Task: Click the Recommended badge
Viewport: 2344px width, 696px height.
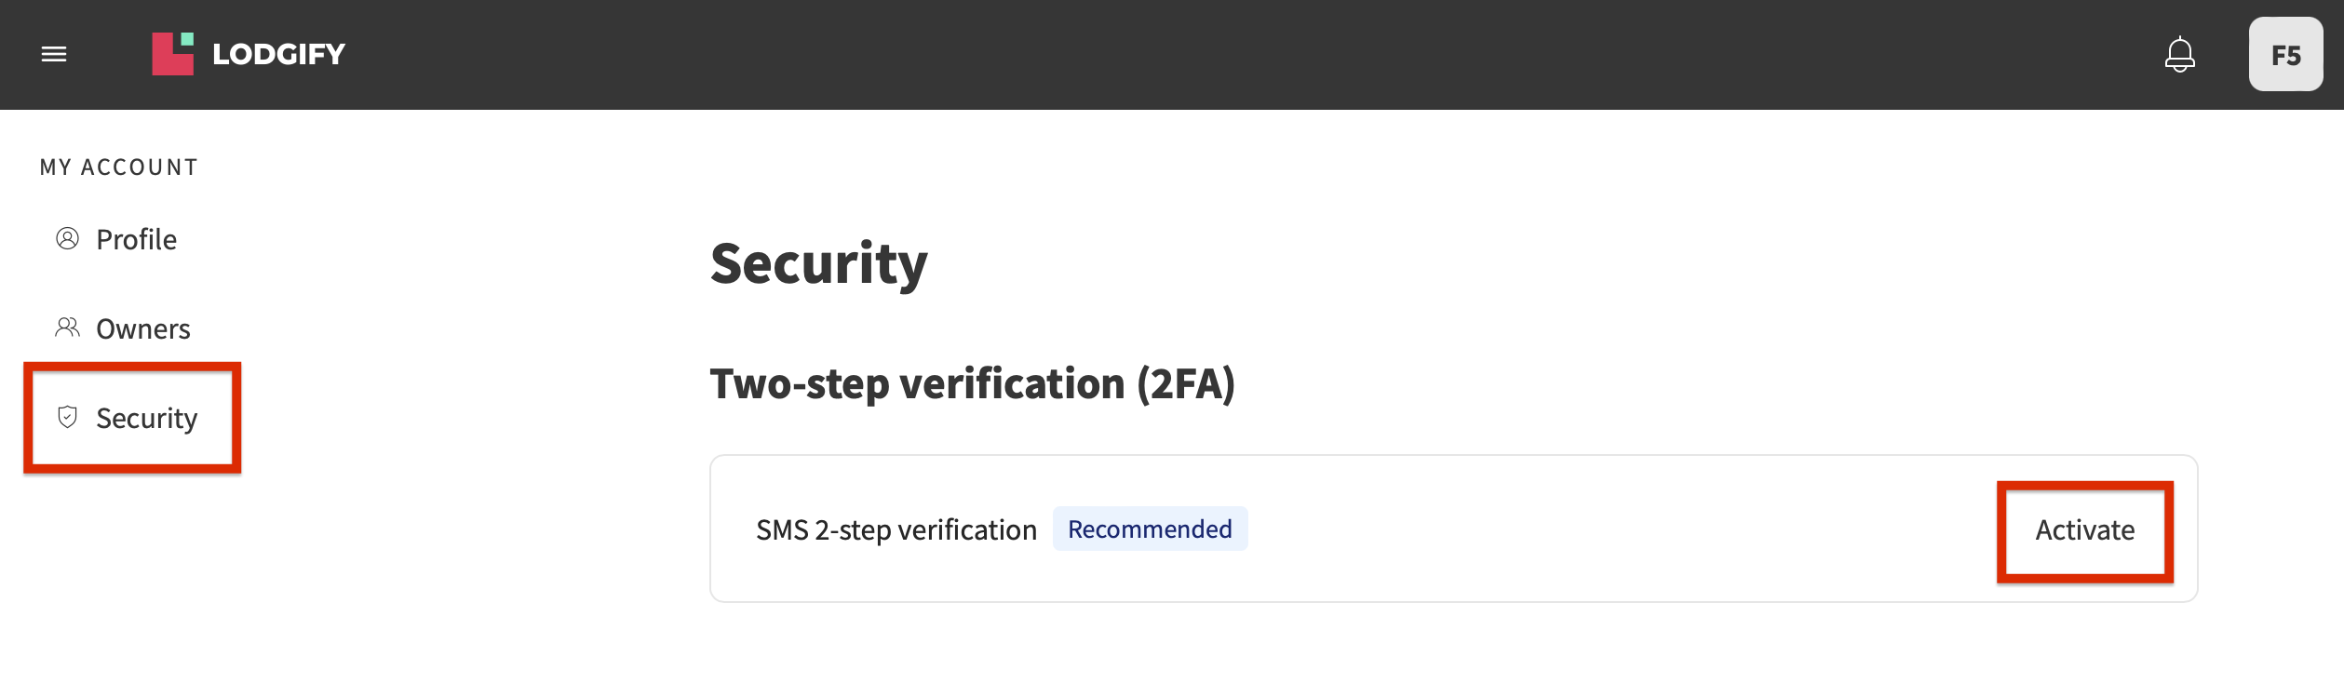Action: pyautogui.click(x=1150, y=529)
